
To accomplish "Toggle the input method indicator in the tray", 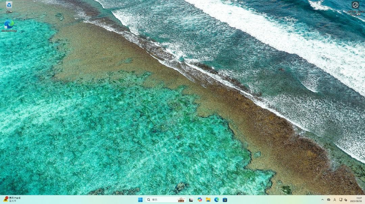I will point(335,199).
